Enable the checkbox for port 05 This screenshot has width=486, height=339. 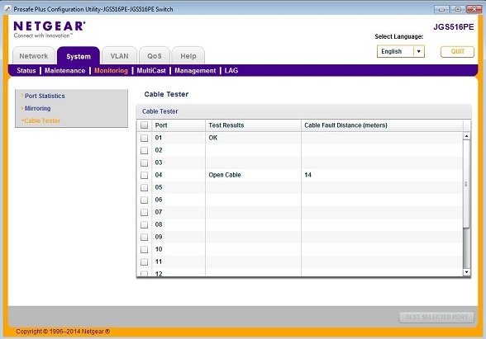pos(144,187)
